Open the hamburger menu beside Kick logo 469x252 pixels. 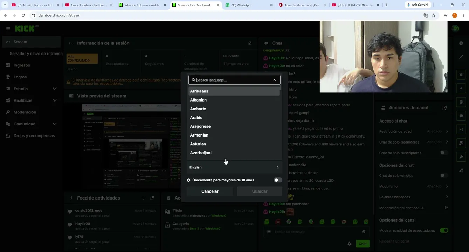coord(8,29)
